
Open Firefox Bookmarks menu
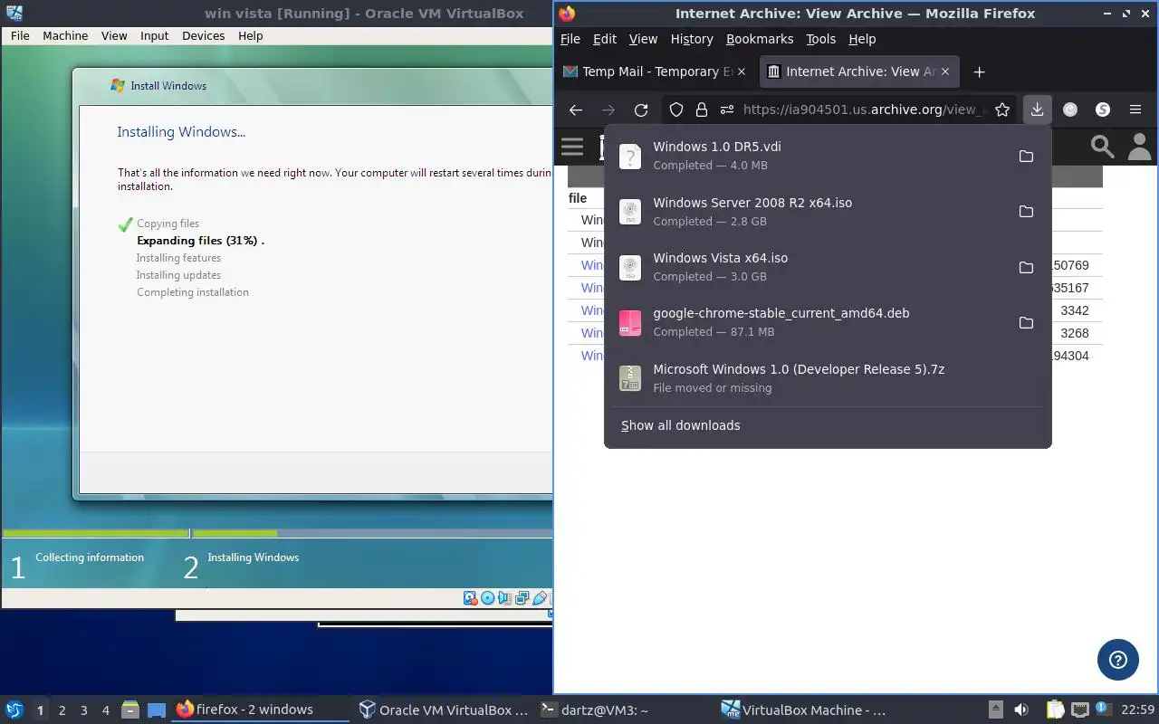[760, 39]
